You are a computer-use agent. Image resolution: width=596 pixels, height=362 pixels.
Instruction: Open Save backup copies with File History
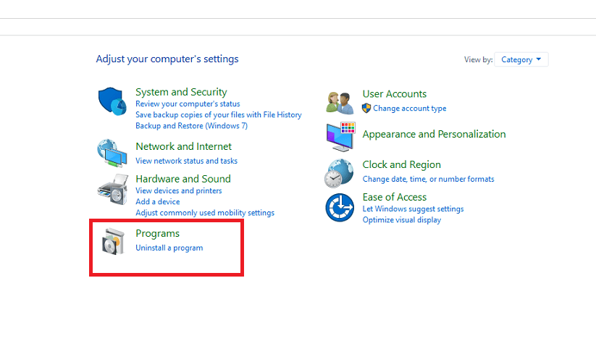(x=219, y=114)
